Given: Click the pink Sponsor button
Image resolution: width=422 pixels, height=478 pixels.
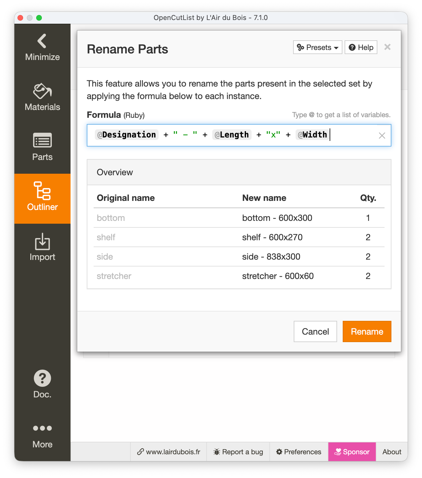Looking at the screenshot, I should pos(352,452).
